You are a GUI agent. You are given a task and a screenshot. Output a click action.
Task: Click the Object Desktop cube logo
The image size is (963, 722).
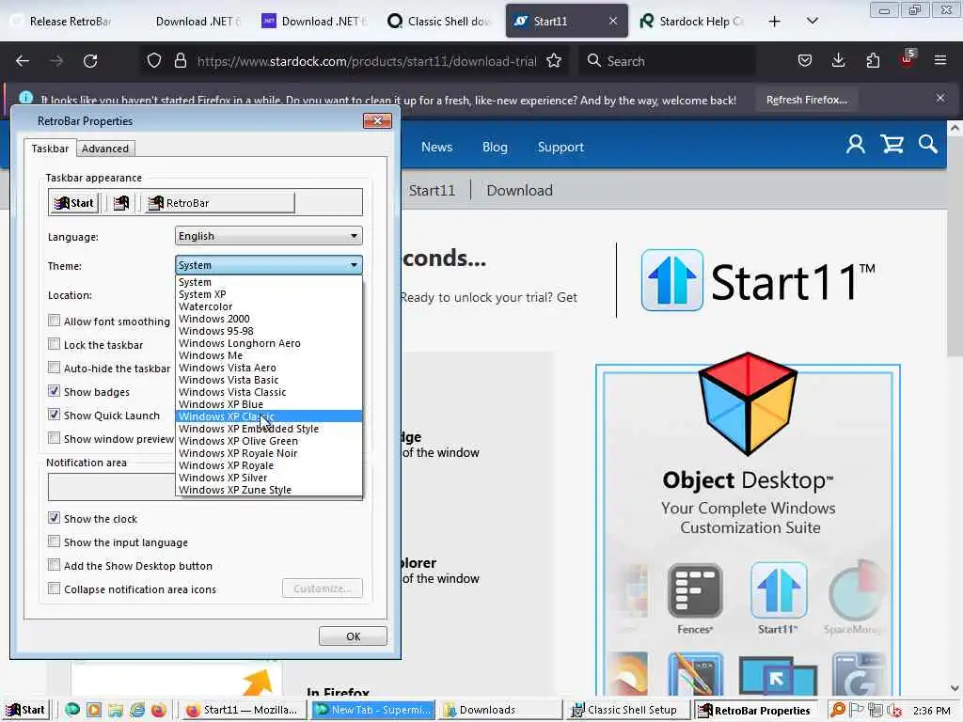(748, 404)
